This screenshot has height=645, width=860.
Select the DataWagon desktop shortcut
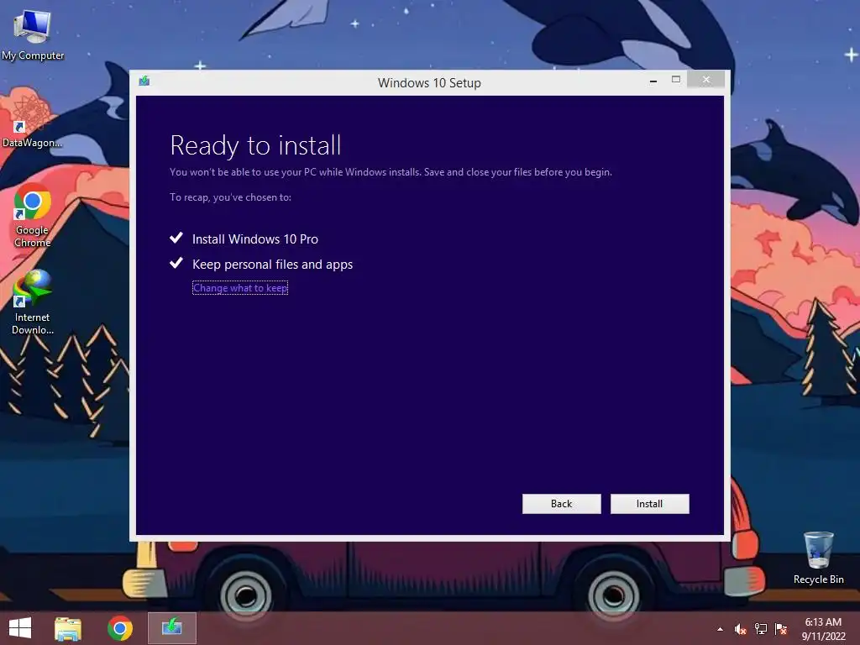tap(31, 120)
